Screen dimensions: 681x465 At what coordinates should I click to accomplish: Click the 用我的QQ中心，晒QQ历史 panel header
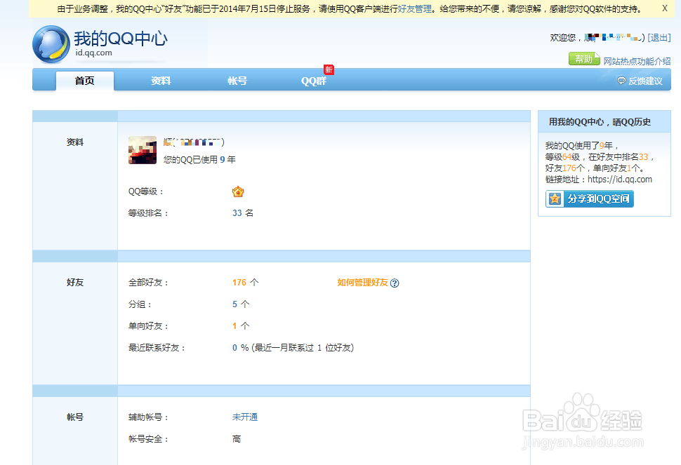604,122
